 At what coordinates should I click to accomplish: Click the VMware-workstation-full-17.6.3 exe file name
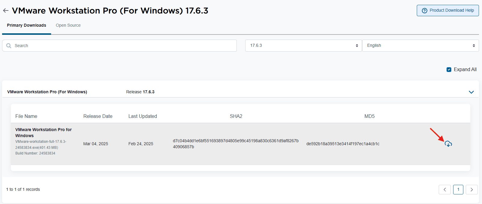point(41,145)
